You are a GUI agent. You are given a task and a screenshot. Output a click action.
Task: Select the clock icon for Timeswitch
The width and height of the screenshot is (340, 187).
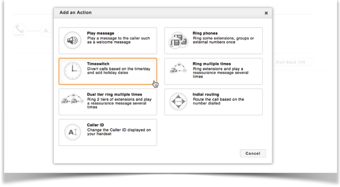click(x=73, y=71)
